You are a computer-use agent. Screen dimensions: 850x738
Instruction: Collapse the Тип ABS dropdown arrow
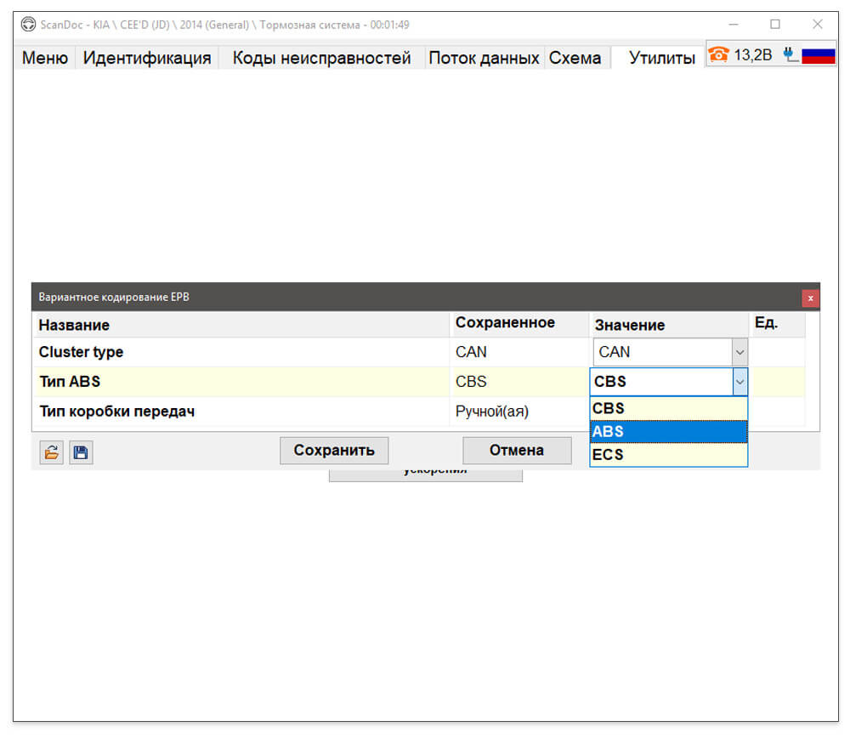739,382
